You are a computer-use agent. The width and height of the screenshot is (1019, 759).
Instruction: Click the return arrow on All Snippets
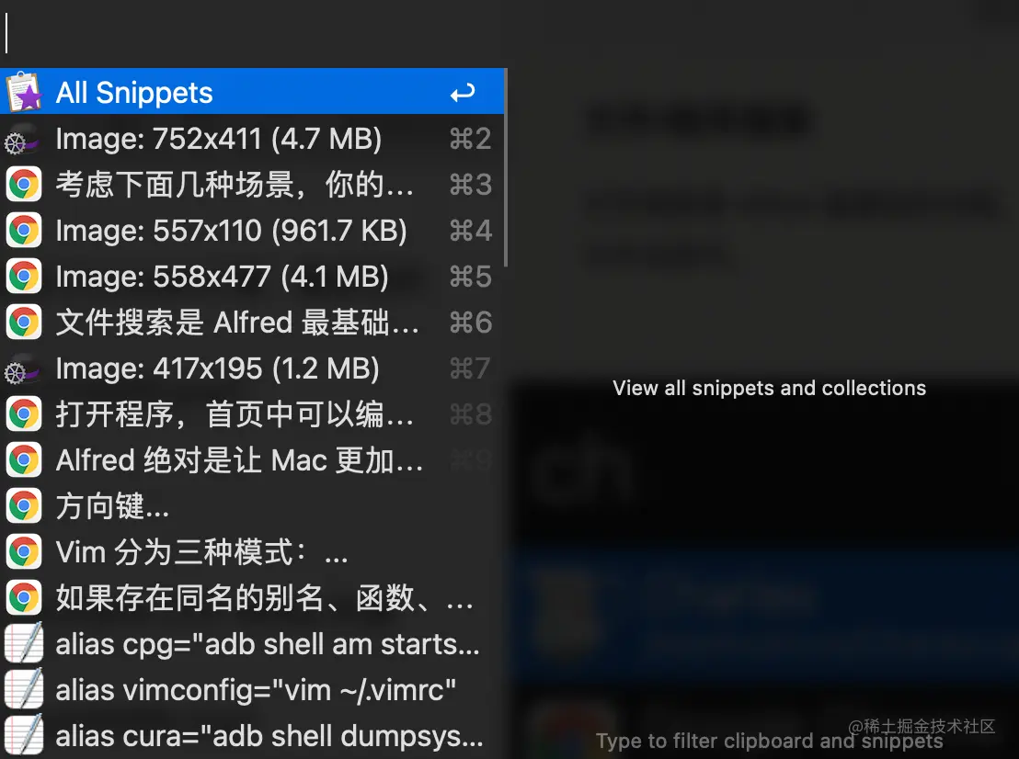[x=463, y=94]
